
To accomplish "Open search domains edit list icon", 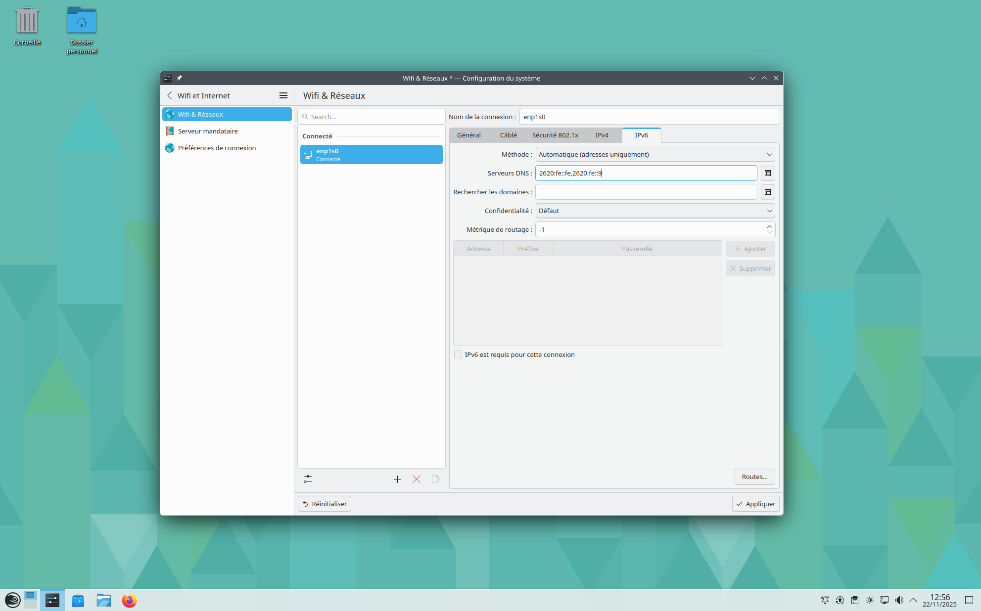I will pyautogui.click(x=767, y=192).
